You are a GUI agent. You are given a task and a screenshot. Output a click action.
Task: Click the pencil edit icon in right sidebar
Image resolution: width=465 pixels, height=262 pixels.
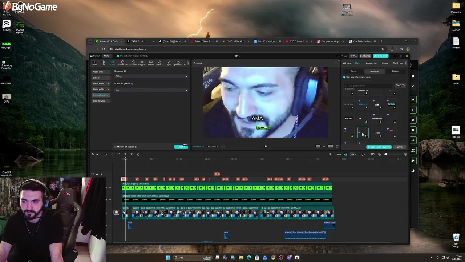click(413, 86)
